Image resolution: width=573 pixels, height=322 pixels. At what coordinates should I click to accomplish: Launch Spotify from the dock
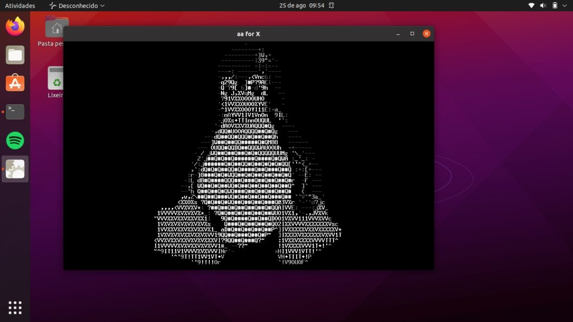pyautogui.click(x=15, y=140)
